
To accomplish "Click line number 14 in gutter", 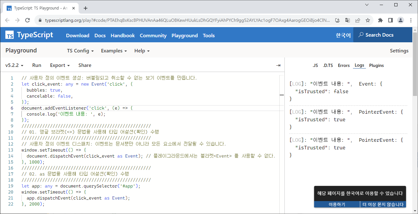I will coord(11,156).
